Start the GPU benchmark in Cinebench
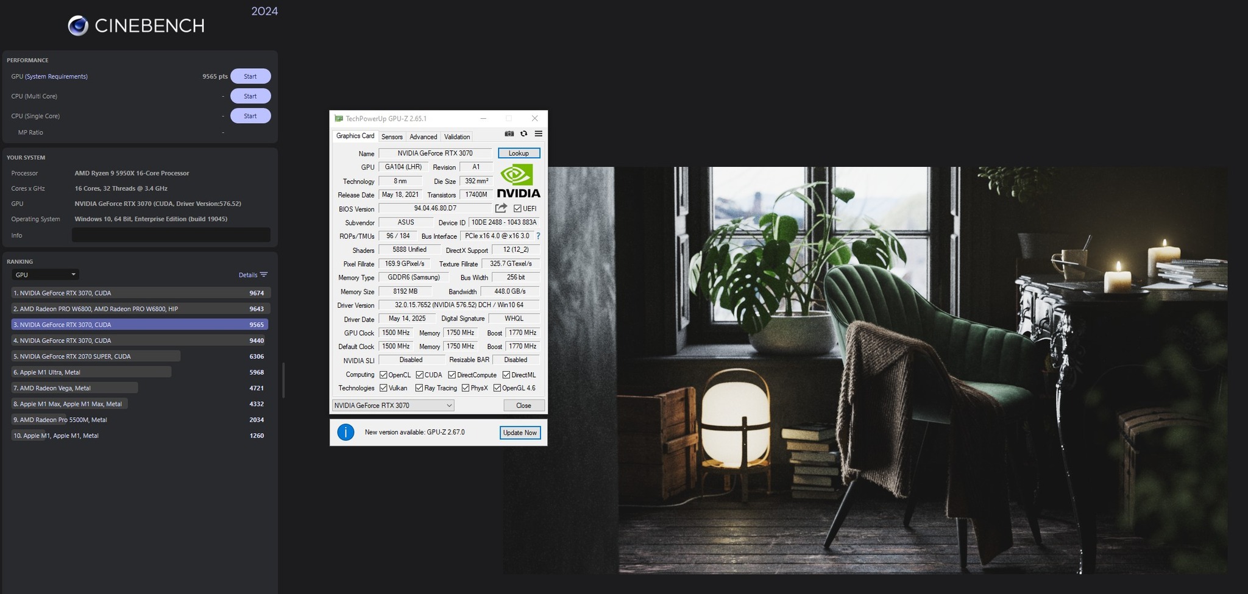The width and height of the screenshot is (1248, 594). tap(250, 76)
